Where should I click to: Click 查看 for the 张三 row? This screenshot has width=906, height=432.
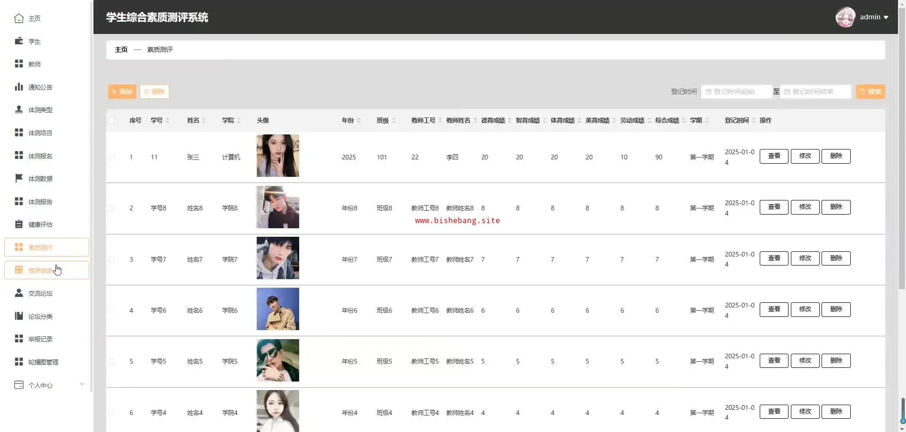tap(774, 156)
